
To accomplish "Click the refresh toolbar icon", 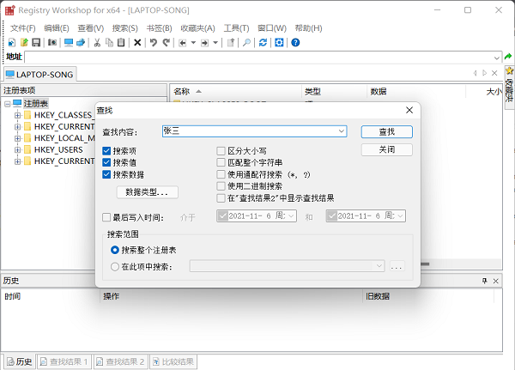I will tap(264, 43).
